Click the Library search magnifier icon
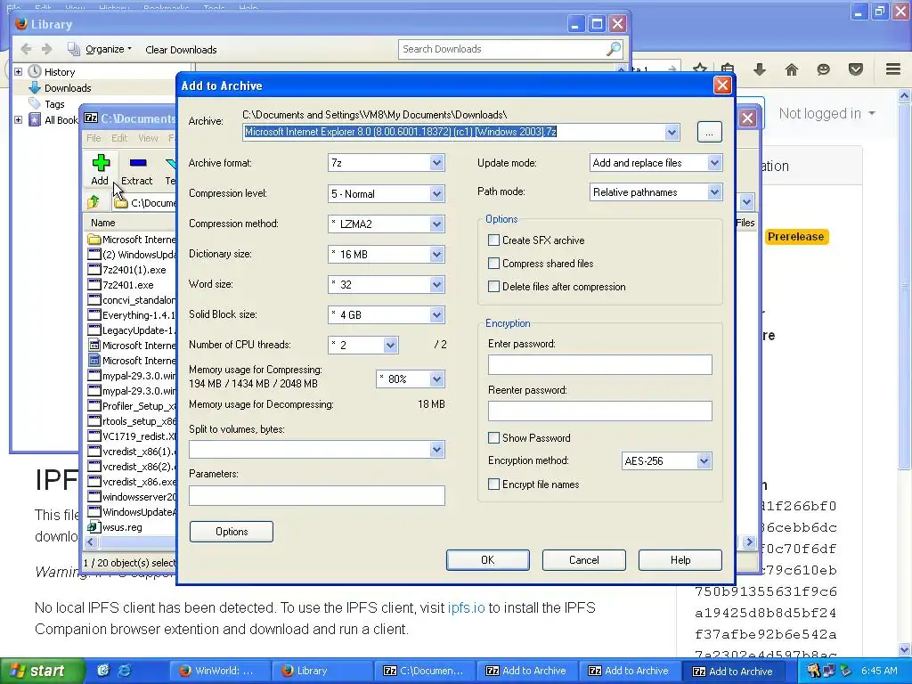The height and width of the screenshot is (684, 912). [613, 49]
